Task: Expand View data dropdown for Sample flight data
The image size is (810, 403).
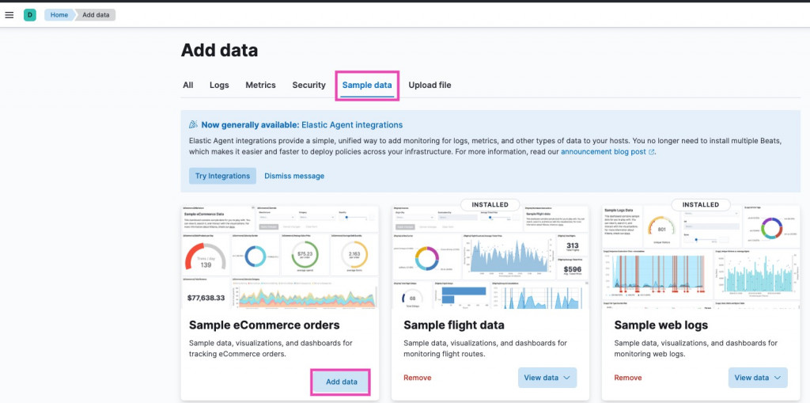Action: click(547, 378)
